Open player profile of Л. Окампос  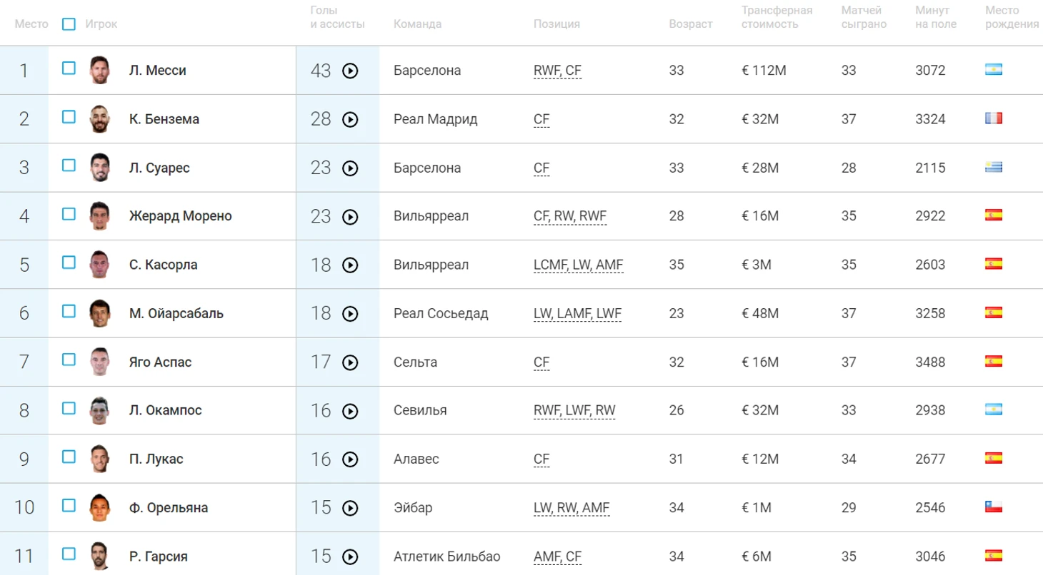pyautogui.click(x=166, y=410)
